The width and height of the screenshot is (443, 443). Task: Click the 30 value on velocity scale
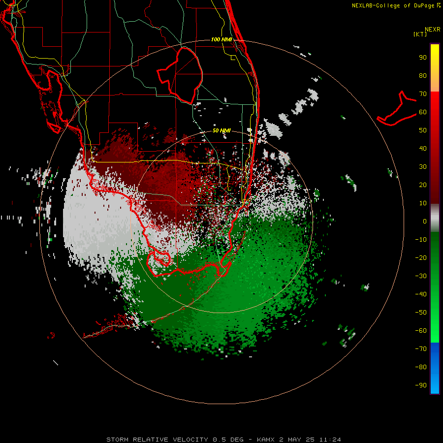point(423,167)
